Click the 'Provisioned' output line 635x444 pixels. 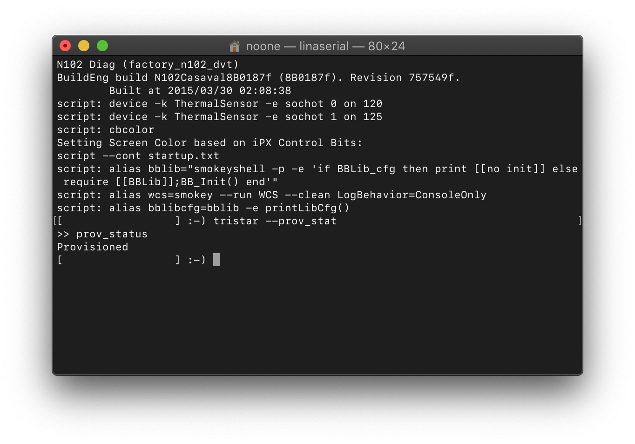point(93,247)
